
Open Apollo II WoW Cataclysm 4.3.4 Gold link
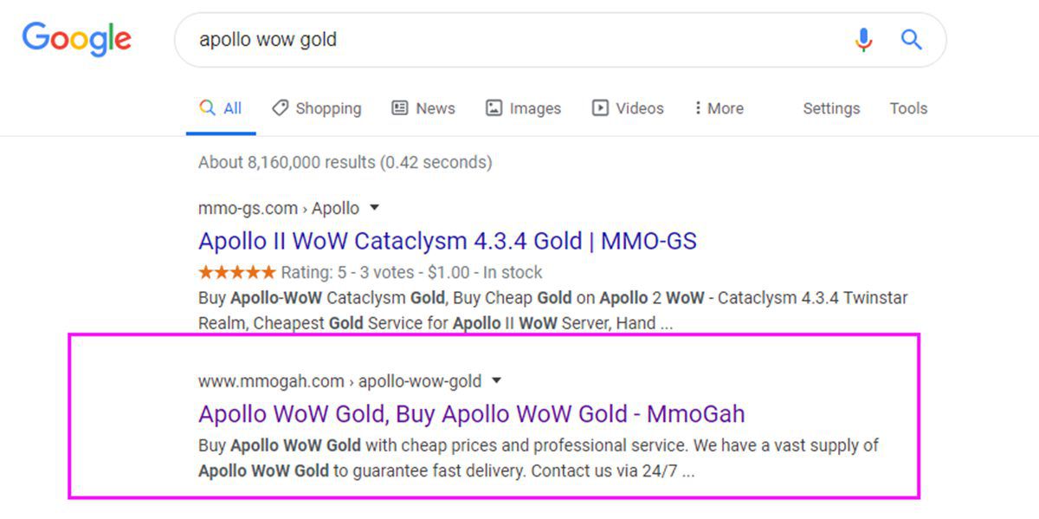[x=448, y=240]
